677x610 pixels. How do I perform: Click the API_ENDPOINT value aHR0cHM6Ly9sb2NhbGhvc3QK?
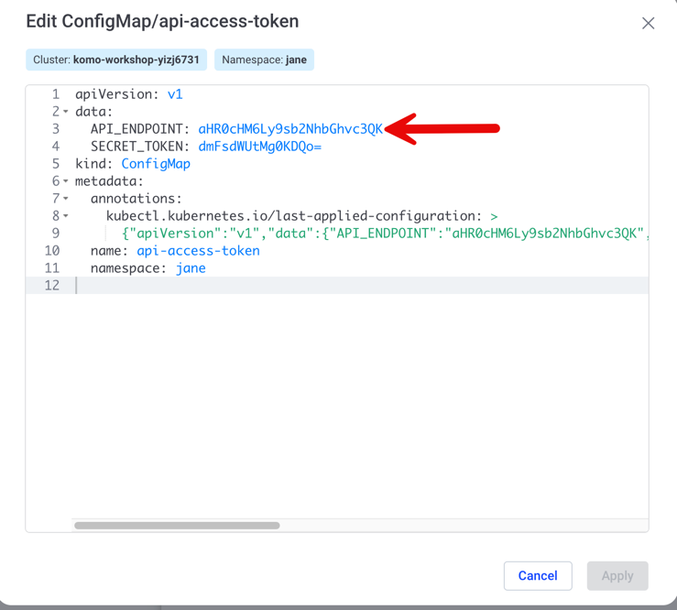pos(290,129)
